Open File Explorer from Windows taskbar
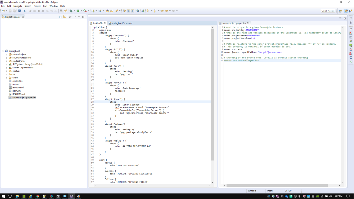The width and height of the screenshot is (354, 199). click(17, 196)
